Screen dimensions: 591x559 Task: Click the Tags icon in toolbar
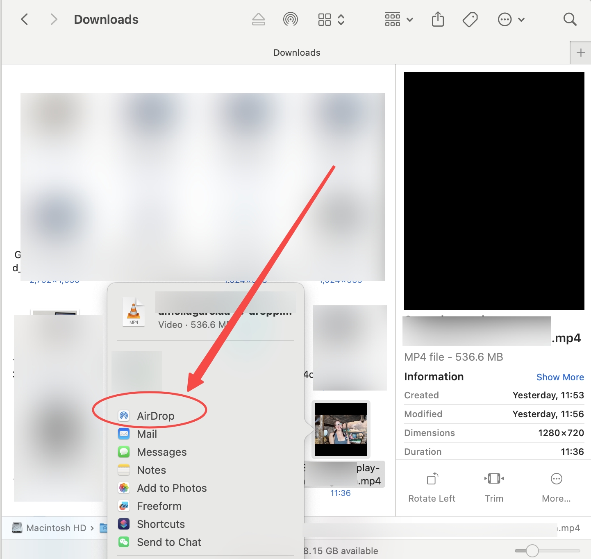(470, 19)
